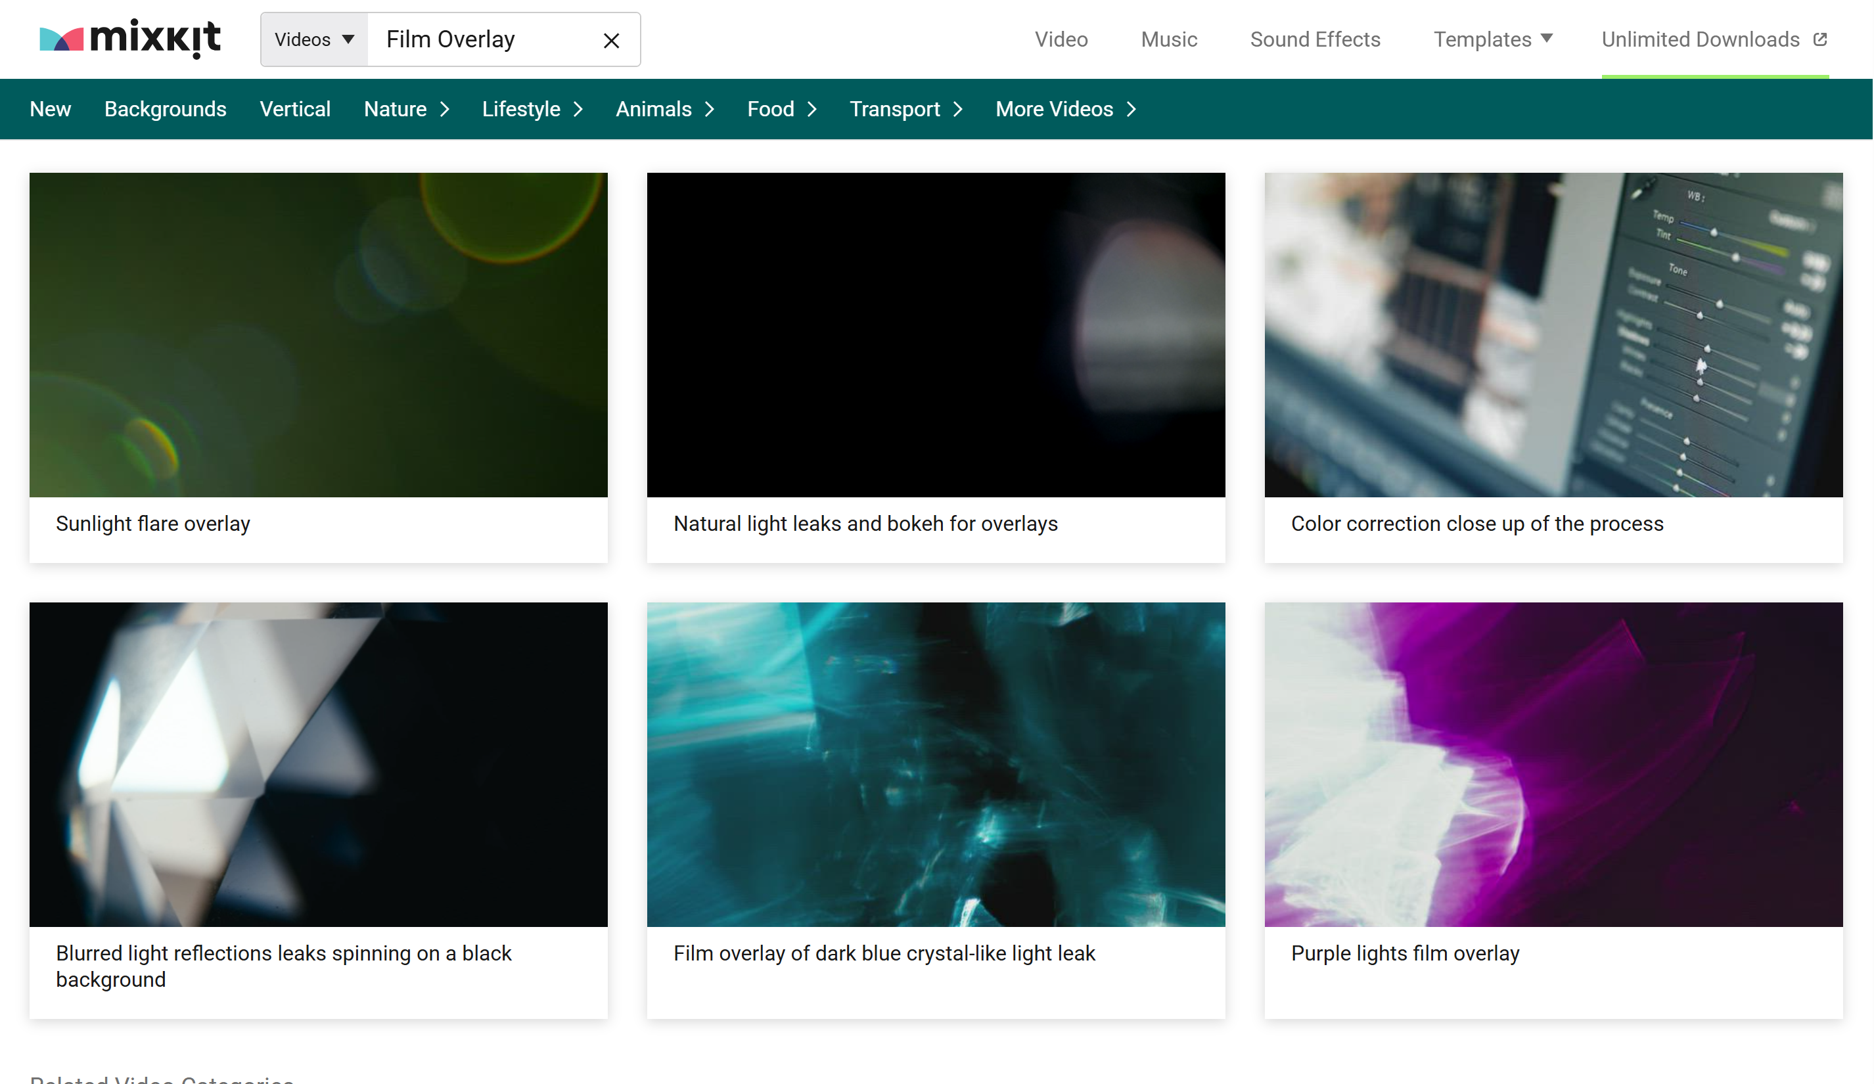1874x1084 pixels.
Task: Expand the Food category chevron
Action: click(x=812, y=109)
